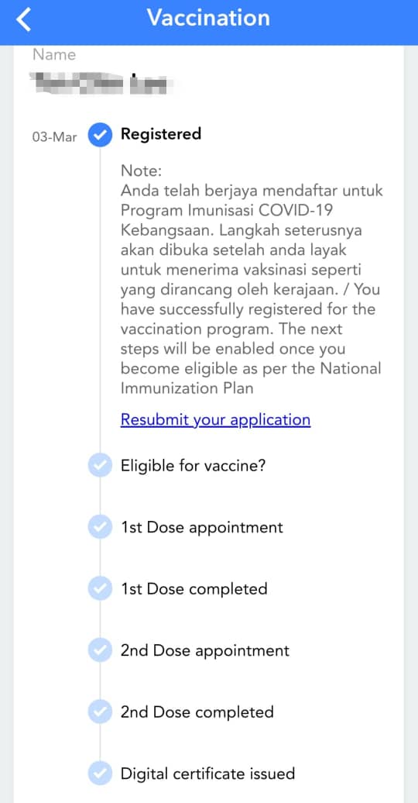Click the 1st Dose appointment step icon
The width and height of the screenshot is (418, 803).
100,527
